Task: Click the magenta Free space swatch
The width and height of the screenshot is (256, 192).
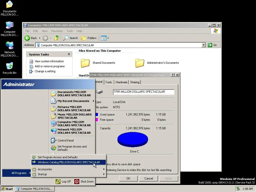Action: 97,120
